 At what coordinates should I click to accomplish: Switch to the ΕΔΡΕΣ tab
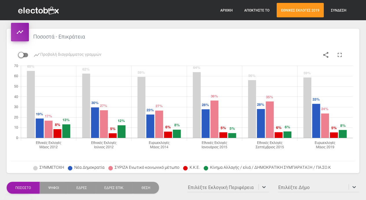[x=82, y=188]
